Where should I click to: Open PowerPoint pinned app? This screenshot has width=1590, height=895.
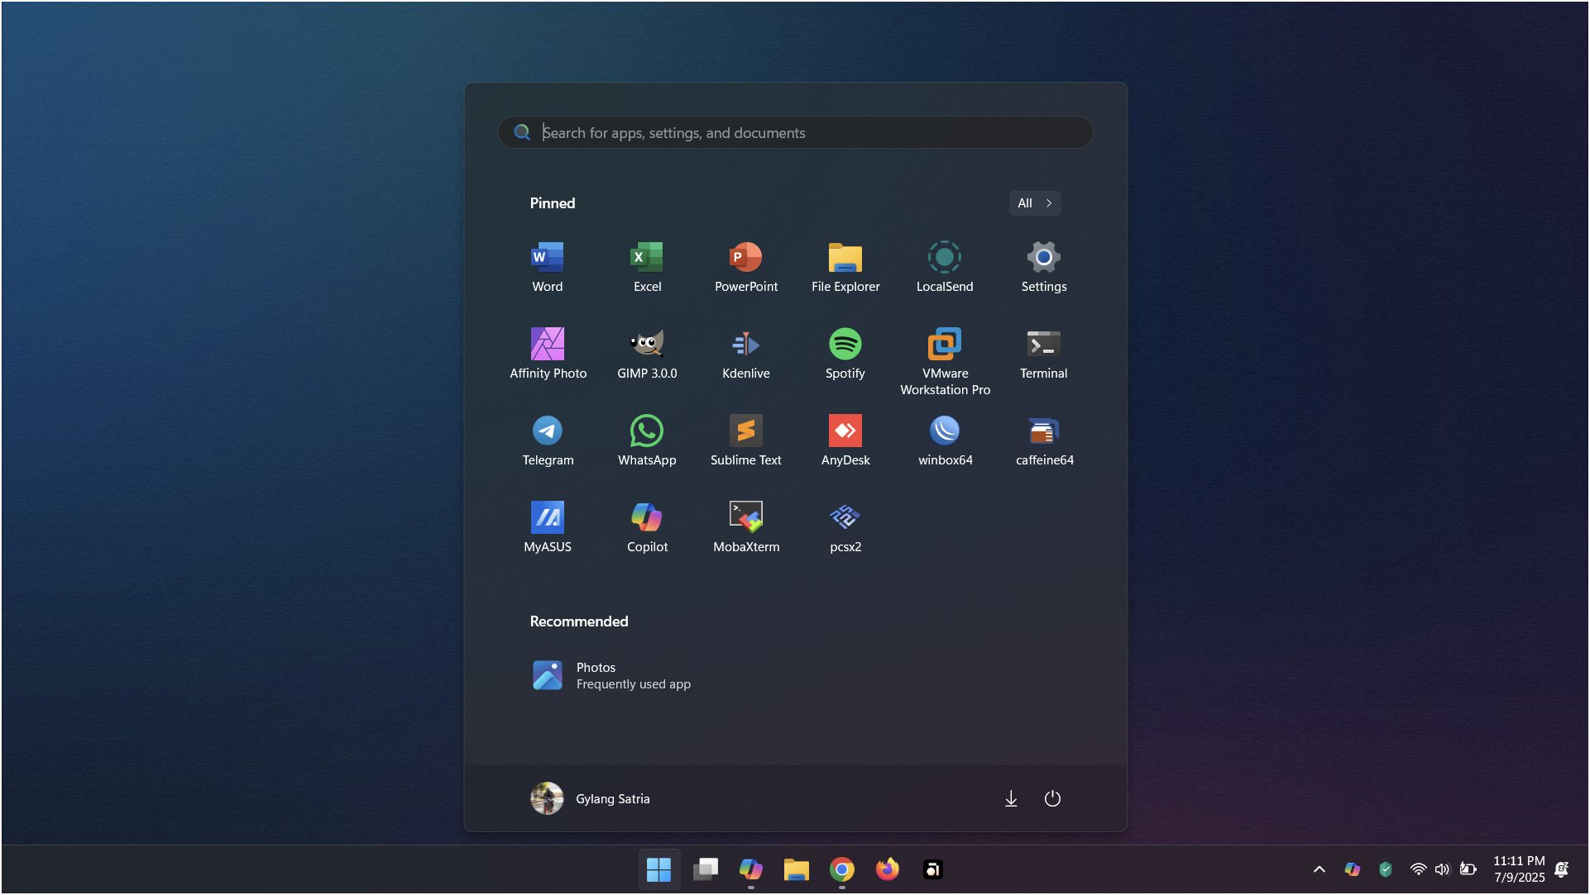pyautogui.click(x=746, y=269)
